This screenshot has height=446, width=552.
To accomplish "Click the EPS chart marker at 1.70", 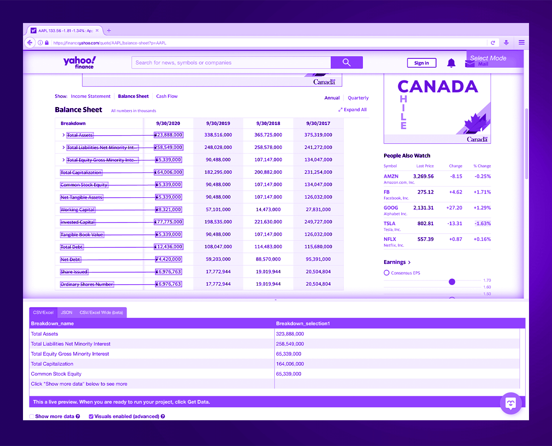I will coord(452,281).
